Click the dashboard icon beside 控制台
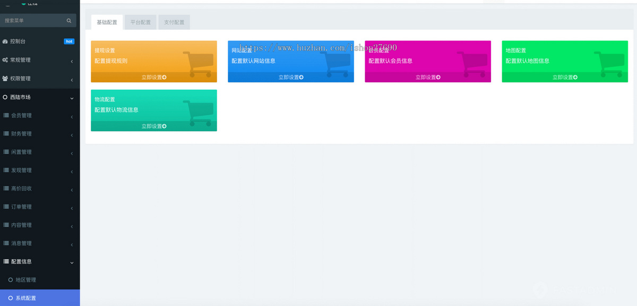The height and width of the screenshot is (306, 637). (5, 41)
